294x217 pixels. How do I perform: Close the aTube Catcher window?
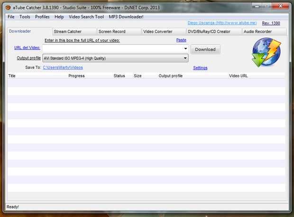(x=281, y=6)
